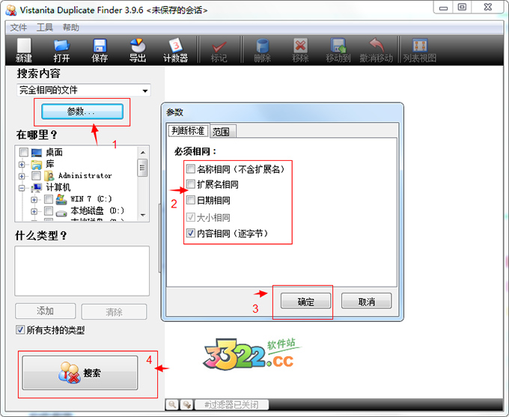Switch to 列表视图 list view icon

pyautogui.click(x=420, y=46)
